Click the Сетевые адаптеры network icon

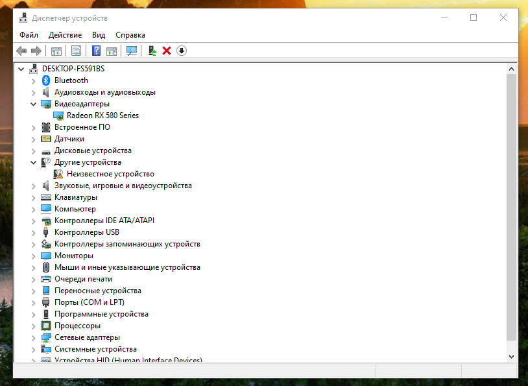[x=46, y=337]
